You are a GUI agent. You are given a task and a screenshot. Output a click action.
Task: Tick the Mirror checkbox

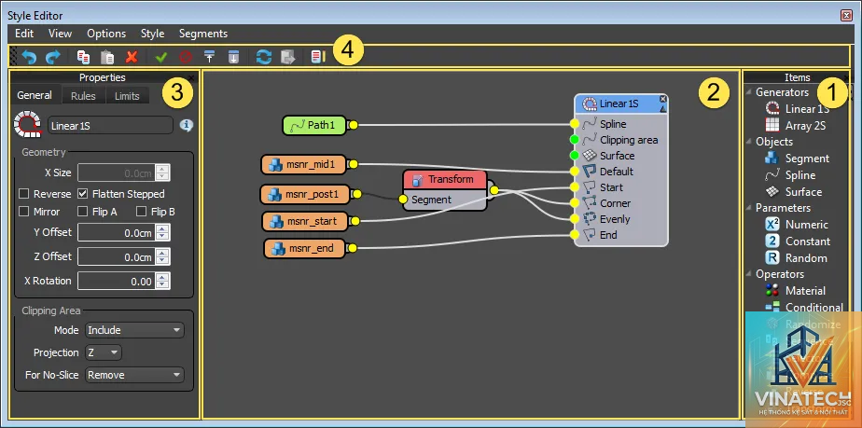click(x=24, y=212)
